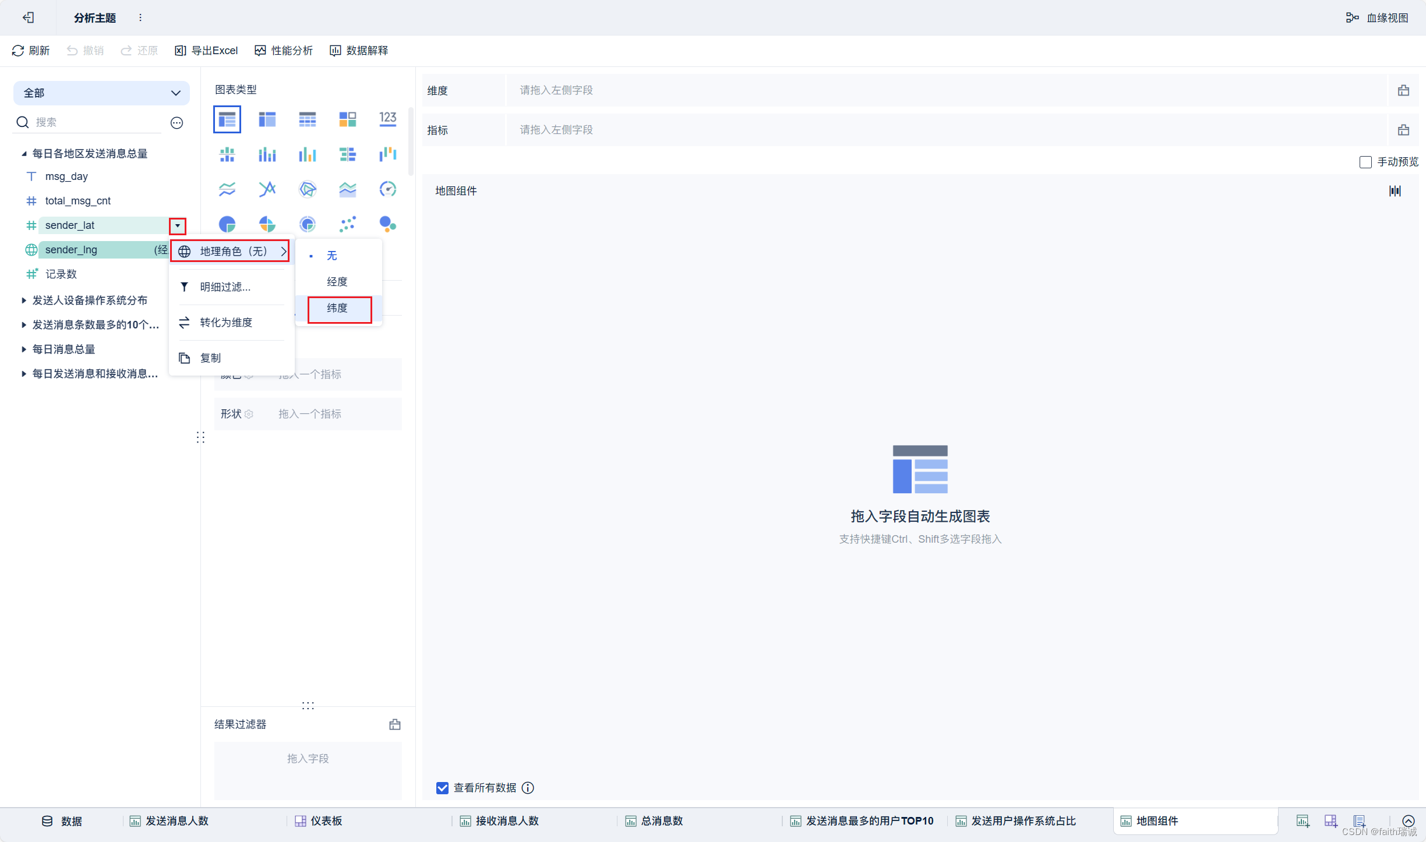Enable the 手动预览 checkbox
Screen dimensions: 1426x842
pos(1365,162)
